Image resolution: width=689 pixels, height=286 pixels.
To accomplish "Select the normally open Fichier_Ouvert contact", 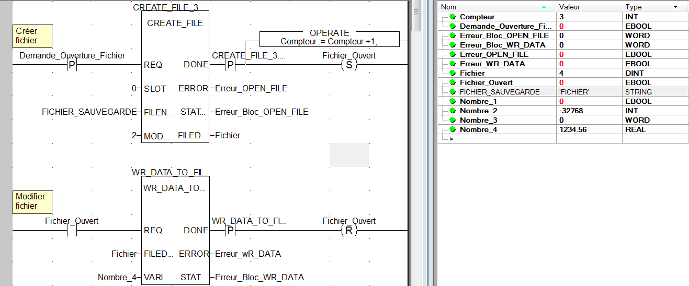I will tap(72, 231).
